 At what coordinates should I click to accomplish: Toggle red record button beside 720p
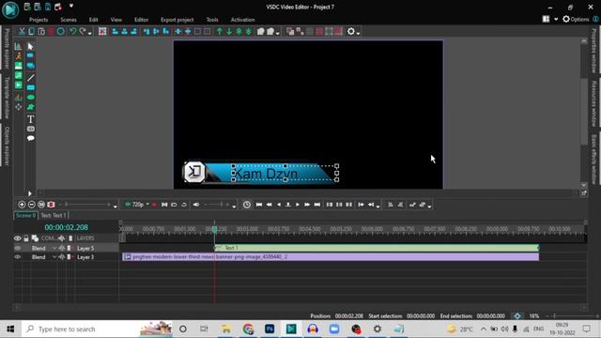tap(154, 205)
